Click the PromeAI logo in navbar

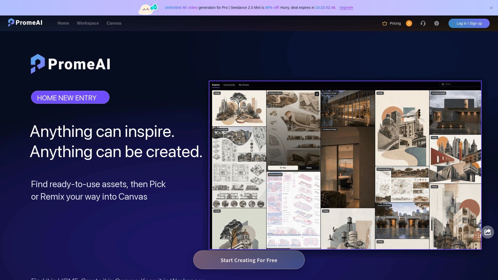[25, 23]
